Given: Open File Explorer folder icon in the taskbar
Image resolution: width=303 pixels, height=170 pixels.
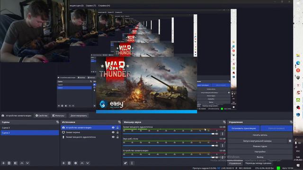Looking at the screenshot, I should pyautogui.click(x=298, y=56).
